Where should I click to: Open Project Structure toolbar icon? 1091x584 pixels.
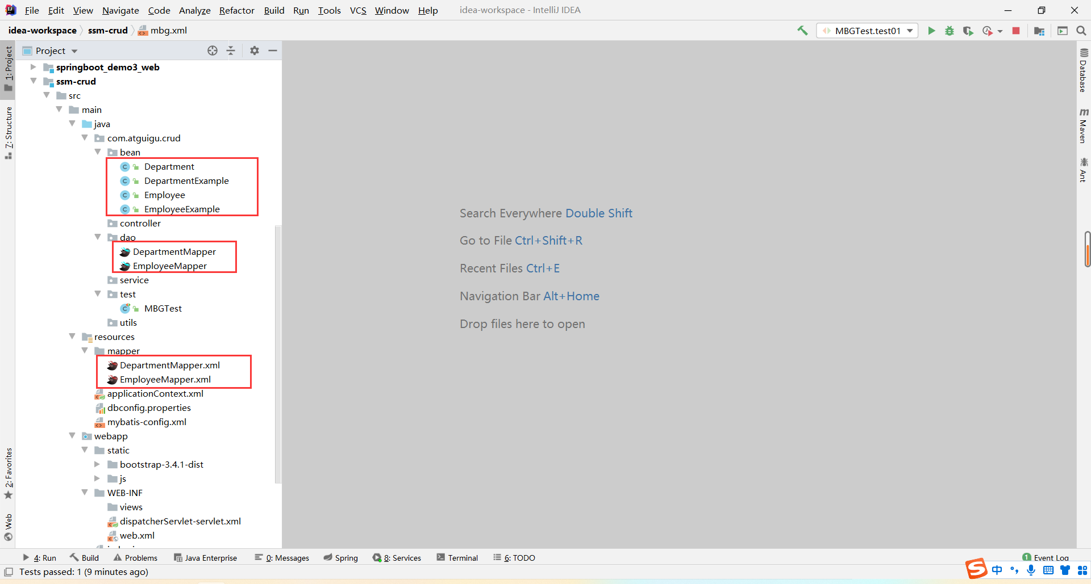(x=1039, y=31)
